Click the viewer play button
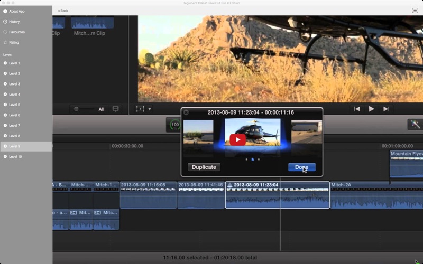This screenshot has width=423, height=264. point(371,109)
